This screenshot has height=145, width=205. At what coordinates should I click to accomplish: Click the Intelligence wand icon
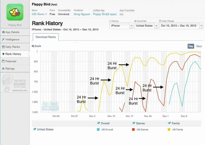point(3,40)
